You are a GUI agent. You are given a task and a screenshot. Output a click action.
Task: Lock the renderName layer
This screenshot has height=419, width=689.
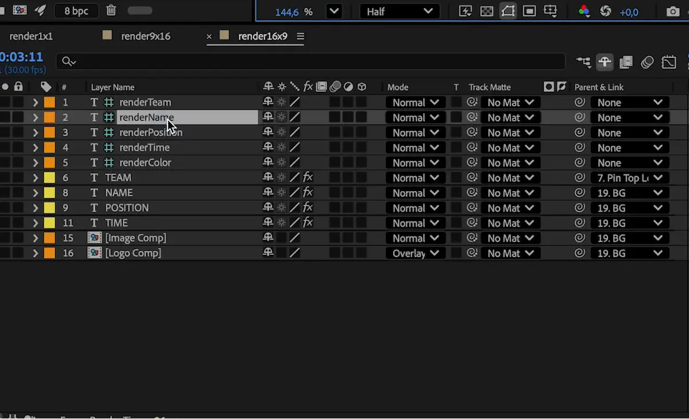coord(17,117)
